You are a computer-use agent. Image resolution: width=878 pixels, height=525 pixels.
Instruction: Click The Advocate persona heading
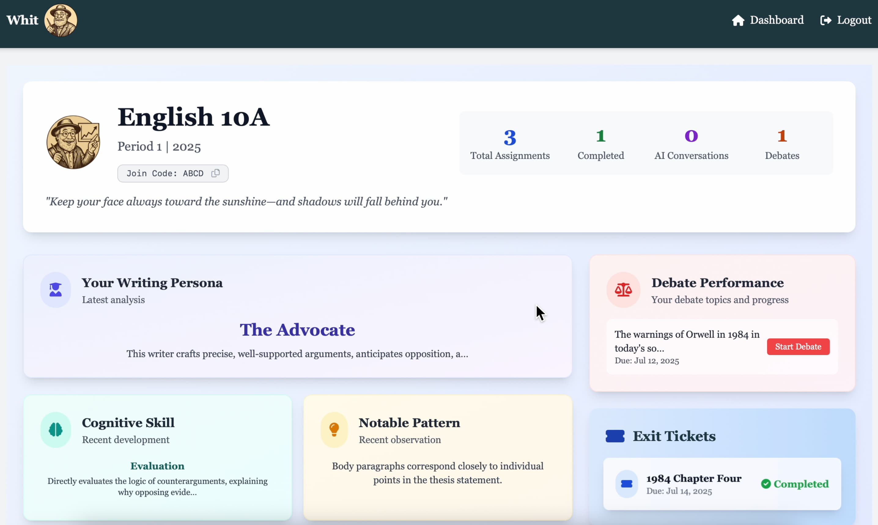pos(298,329)
